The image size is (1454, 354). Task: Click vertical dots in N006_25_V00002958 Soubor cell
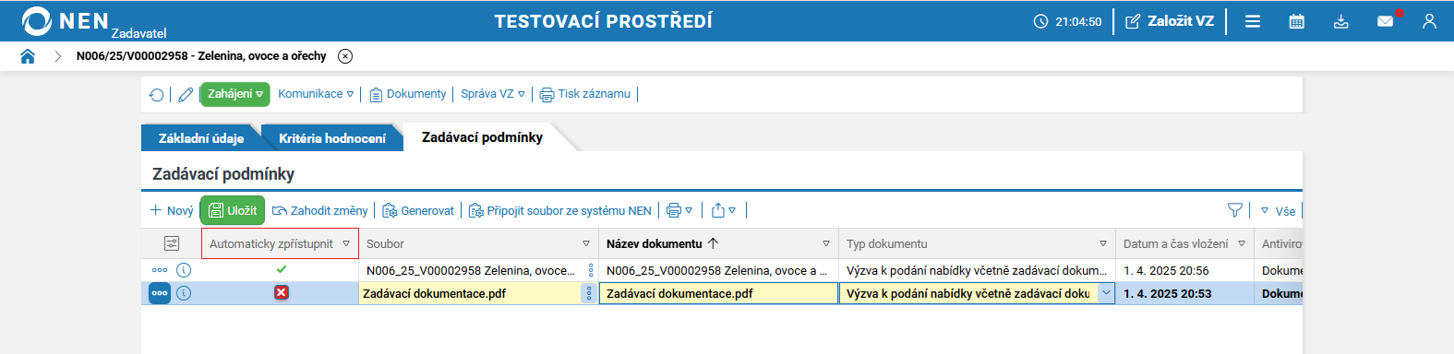tap(592, 270)
